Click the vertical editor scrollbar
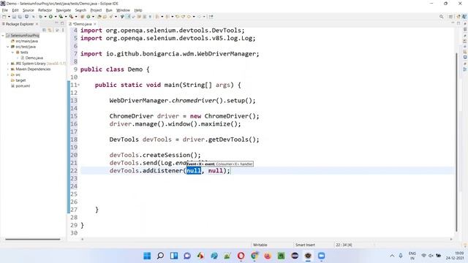Image resolution: width=468 pixels, height=263 pixels. 456,142
